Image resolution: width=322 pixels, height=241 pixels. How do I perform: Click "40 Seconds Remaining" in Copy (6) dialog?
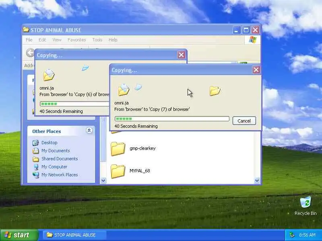pos(61,111)
